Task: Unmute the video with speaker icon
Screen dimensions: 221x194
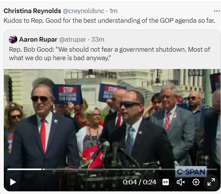Action: (181, 182)
